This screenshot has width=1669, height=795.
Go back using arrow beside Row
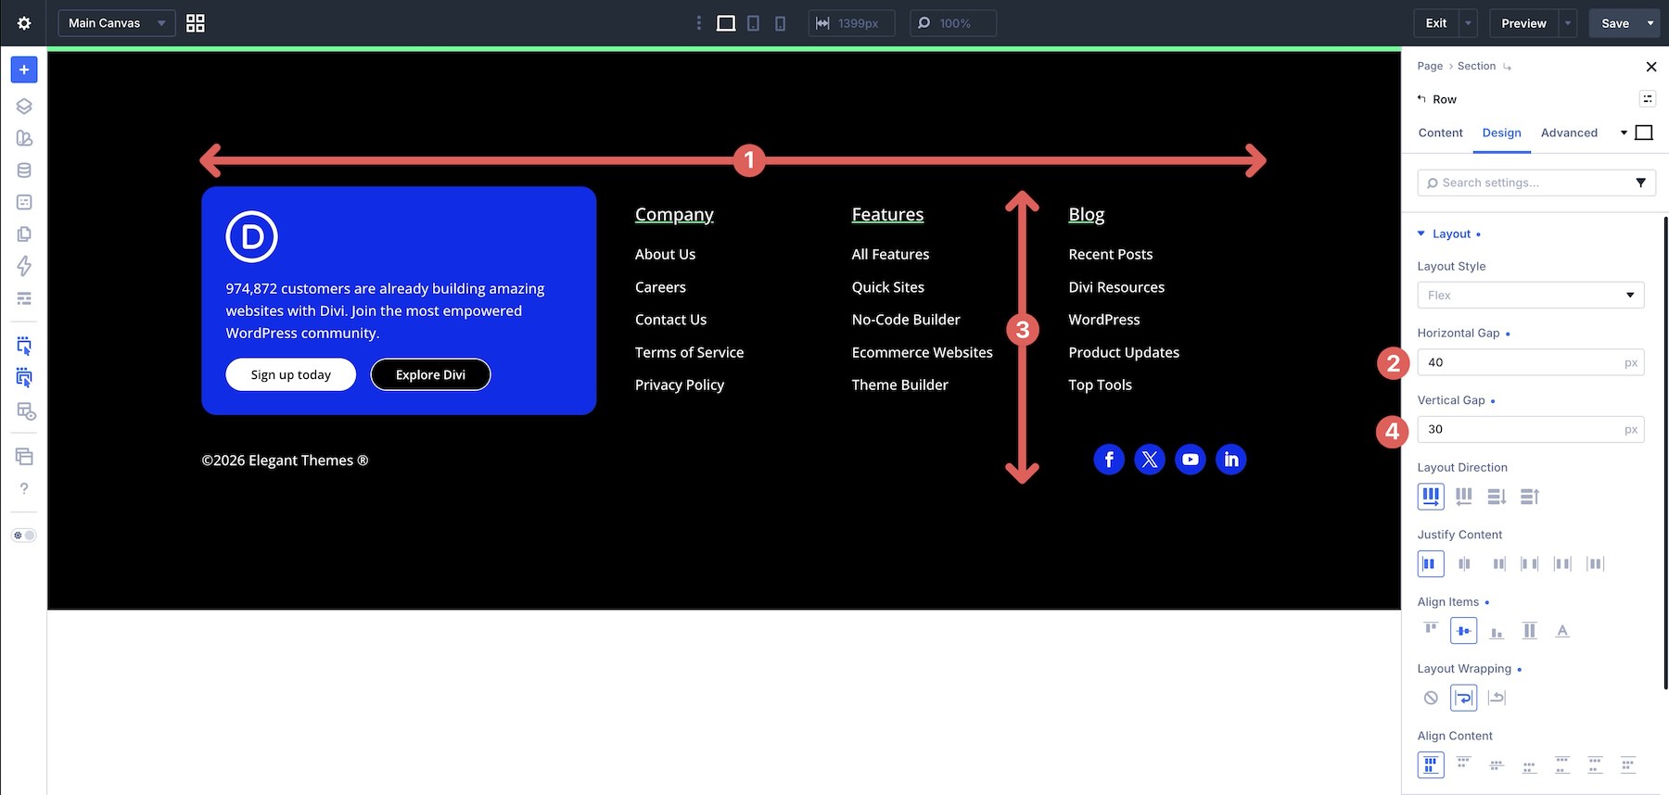1421,99
